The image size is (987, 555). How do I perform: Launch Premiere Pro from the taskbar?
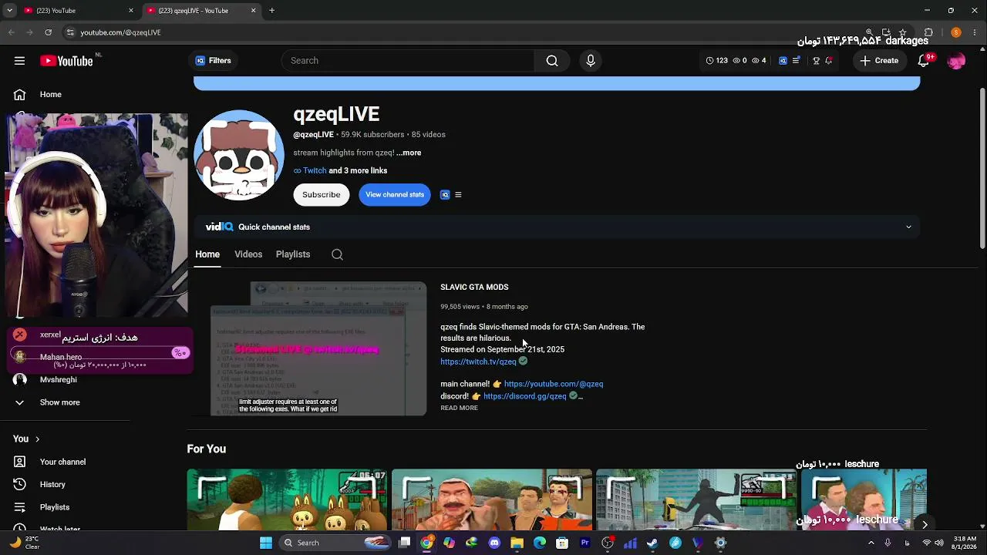pyautogui.click(x=584, y=543)
